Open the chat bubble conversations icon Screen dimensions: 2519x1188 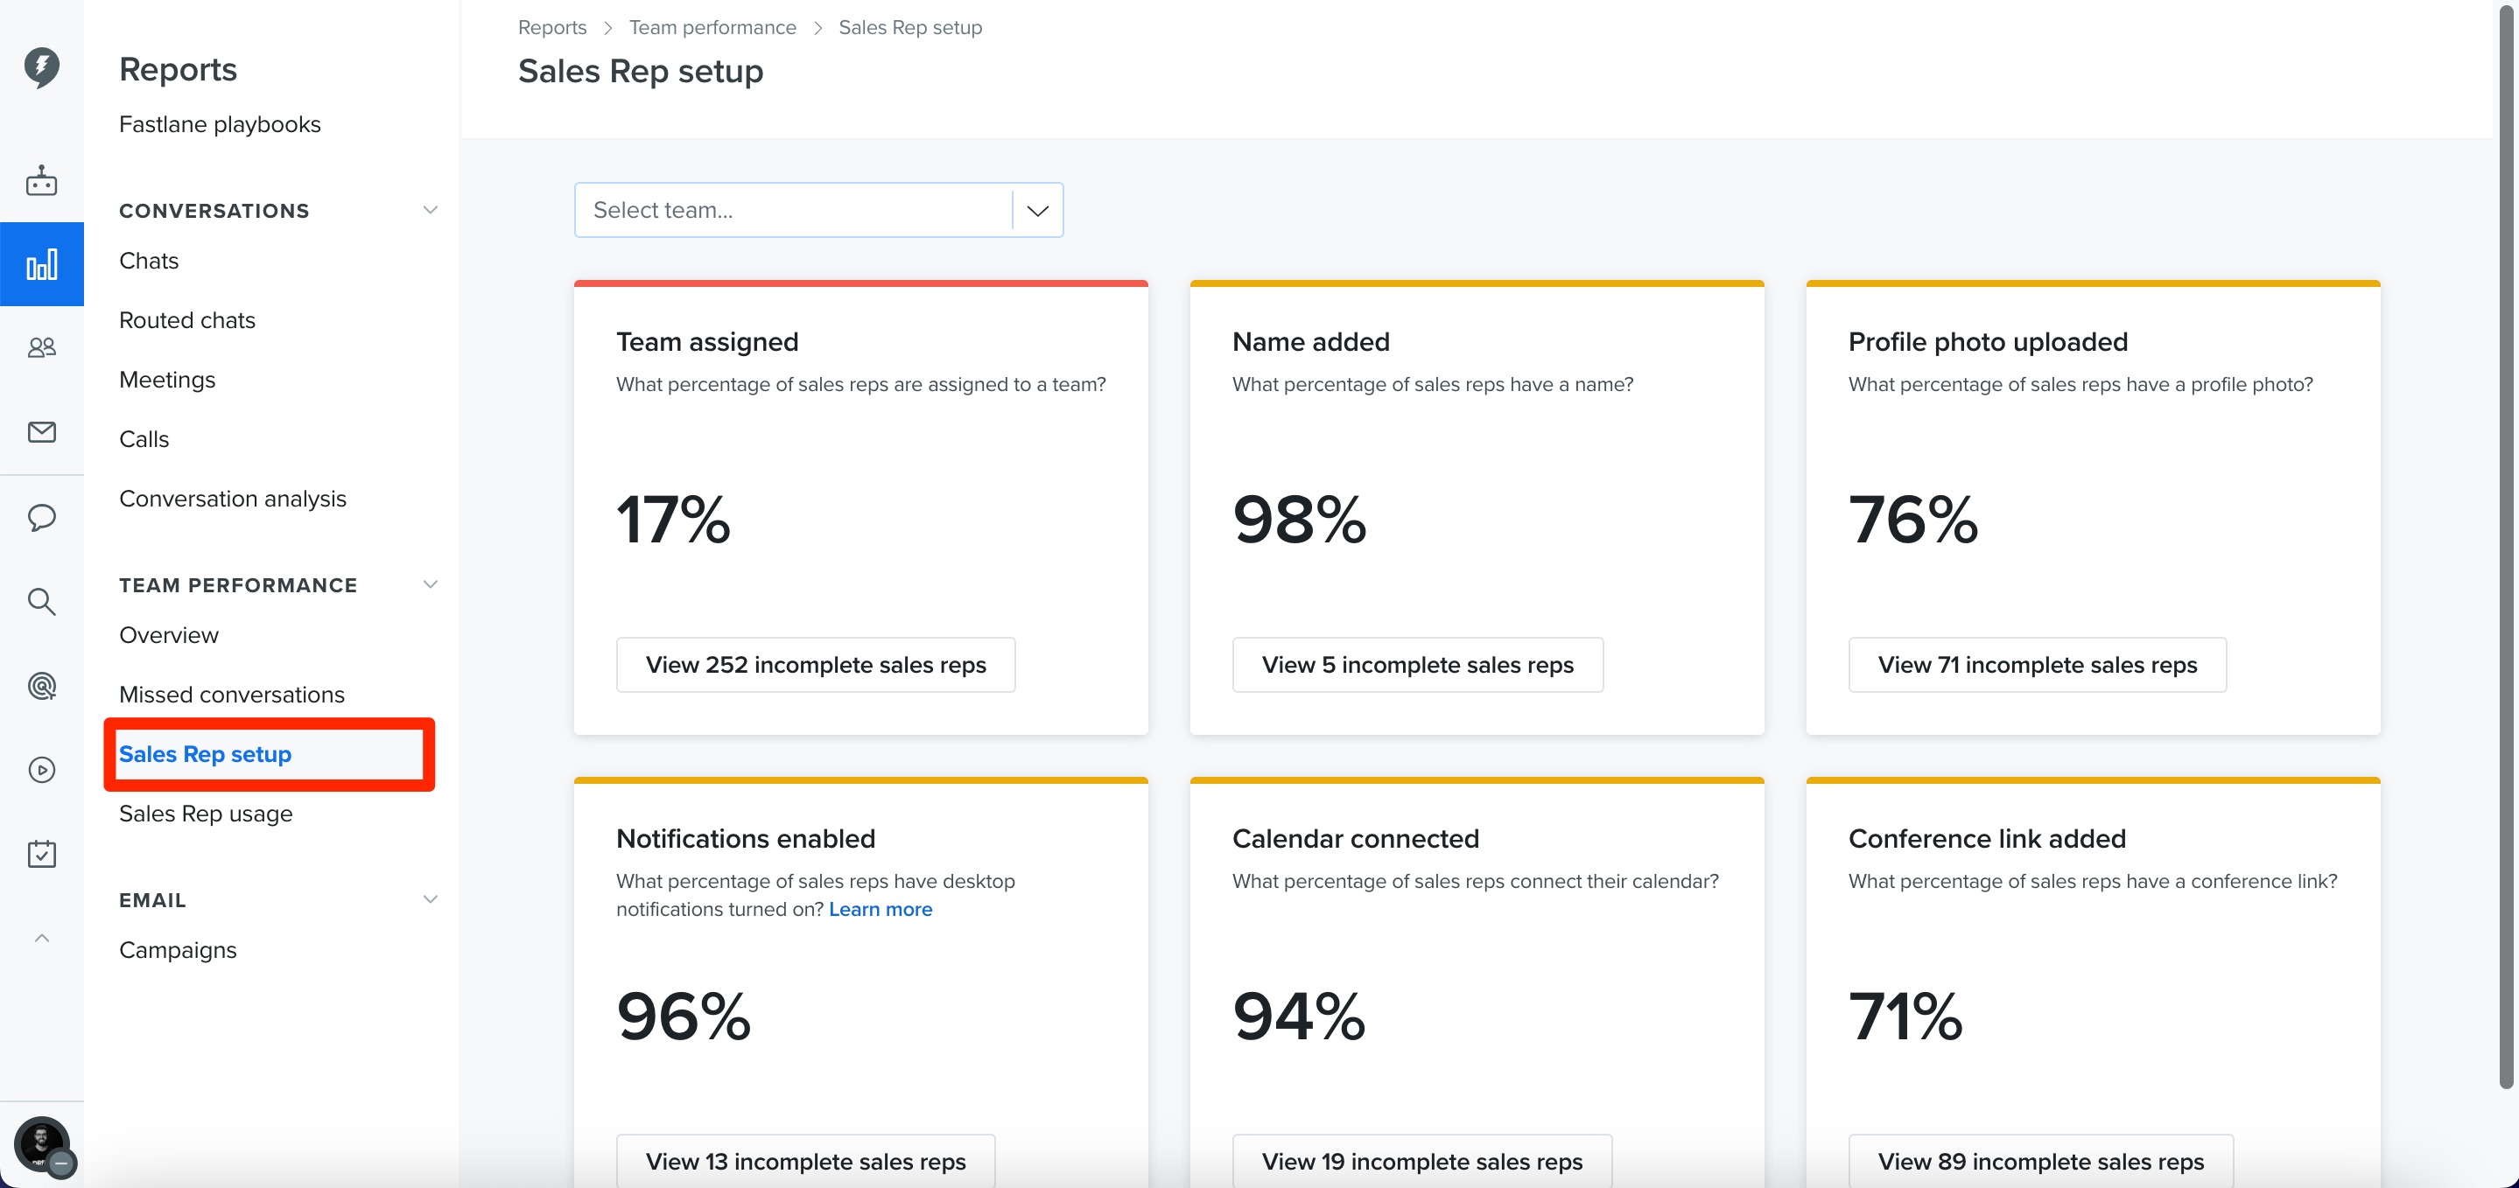coord(41,516)
